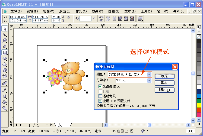Click the no-color X swatch in palette

pyautogui.click(x=199, y=36)
